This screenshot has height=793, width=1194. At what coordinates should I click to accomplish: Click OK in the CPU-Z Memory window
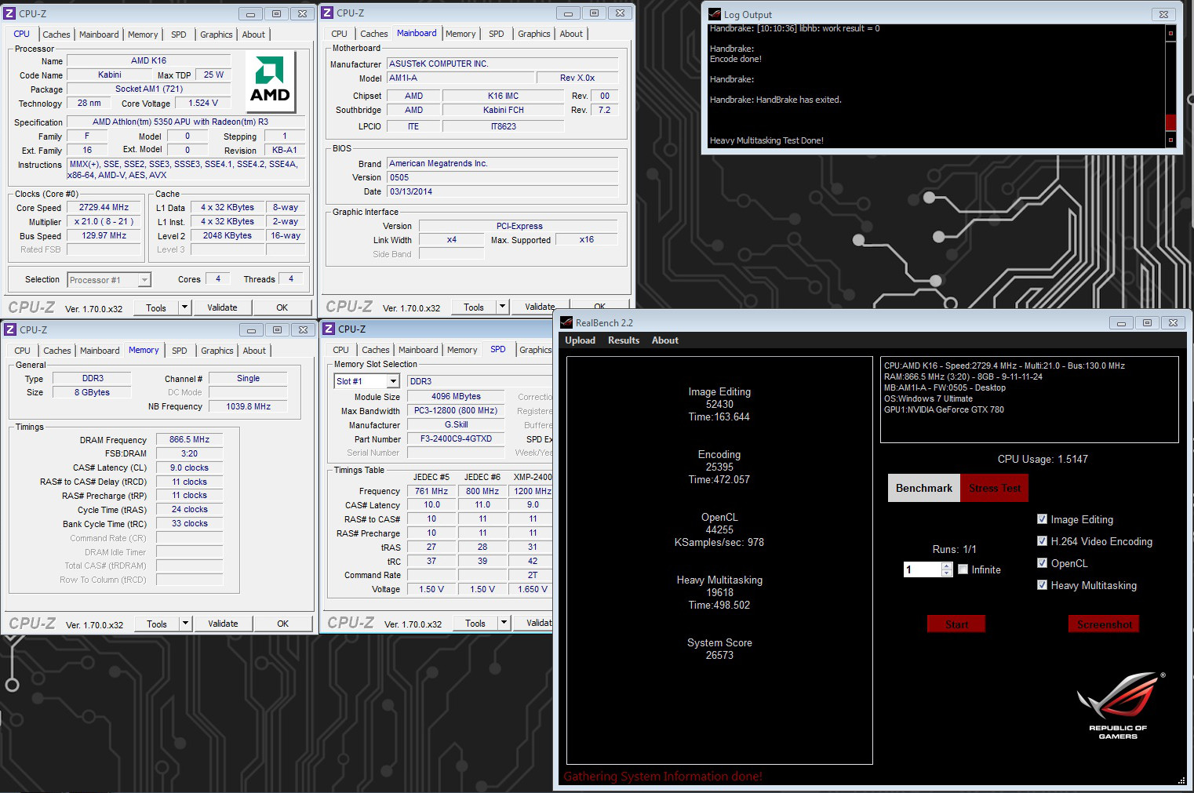283,624
